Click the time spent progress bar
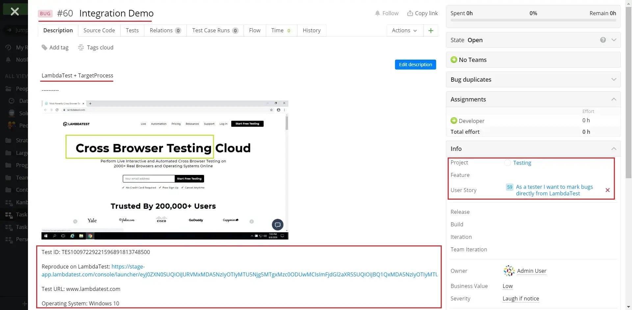 click(x=533, y=20)
